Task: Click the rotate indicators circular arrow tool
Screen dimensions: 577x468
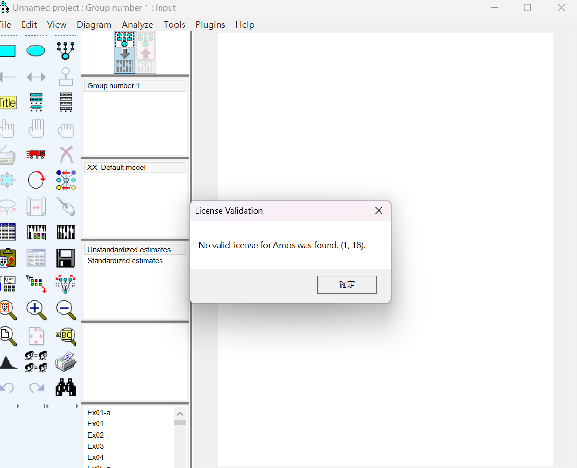Action: pyautogui.click(x=36, y=180)
